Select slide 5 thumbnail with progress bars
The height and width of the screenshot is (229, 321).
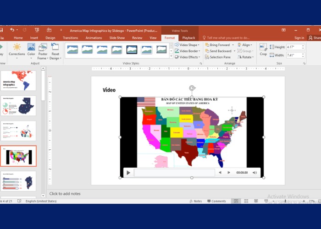[18, 181]
